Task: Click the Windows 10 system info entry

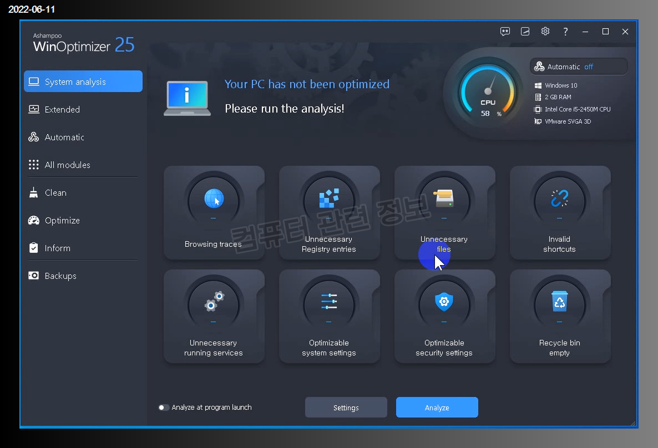Action: [x=556, y=85]
